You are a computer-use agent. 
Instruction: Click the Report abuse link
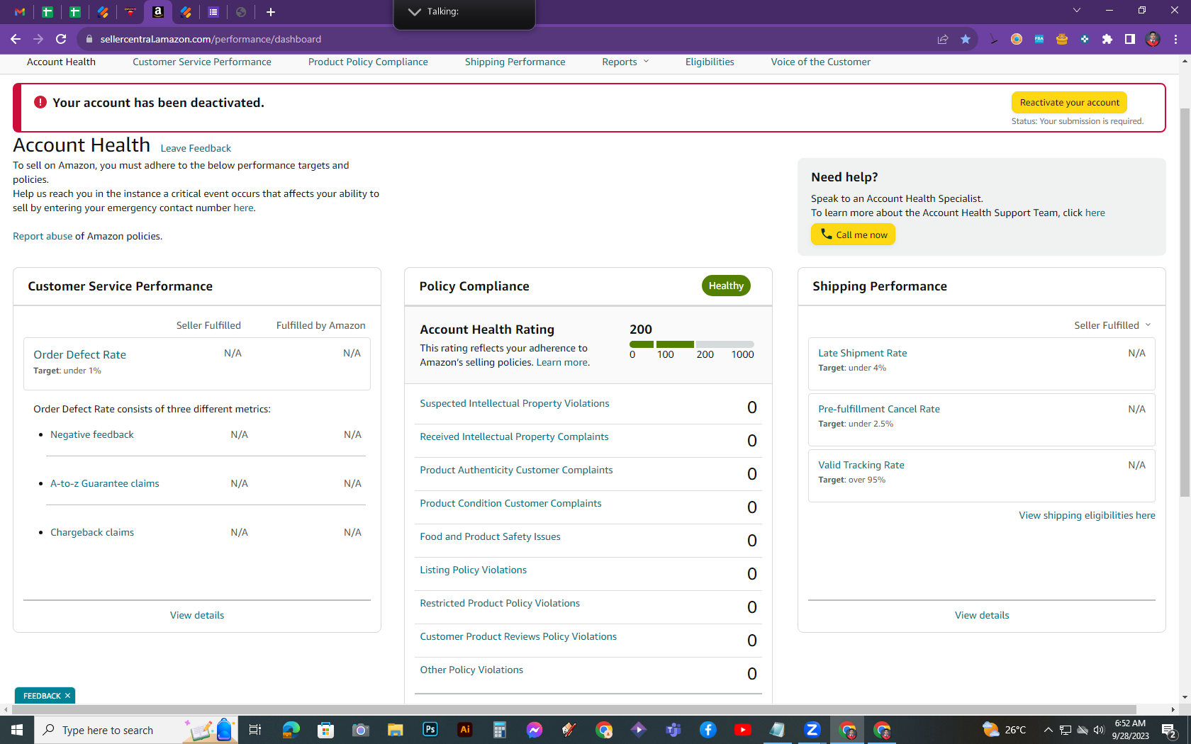point(43,236)
